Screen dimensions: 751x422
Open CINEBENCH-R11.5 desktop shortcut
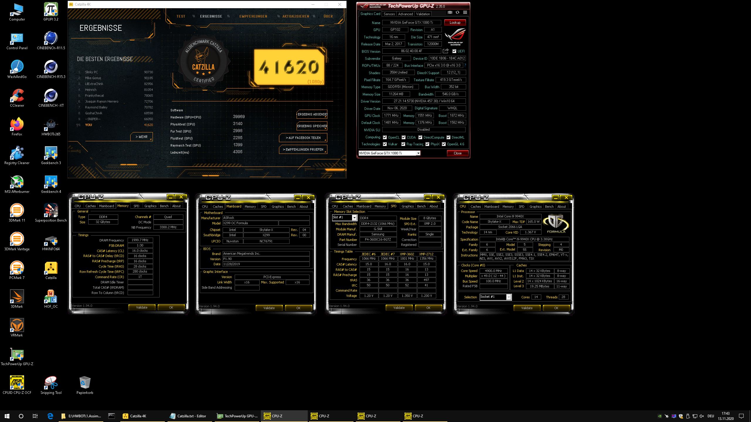click(51, 40)
